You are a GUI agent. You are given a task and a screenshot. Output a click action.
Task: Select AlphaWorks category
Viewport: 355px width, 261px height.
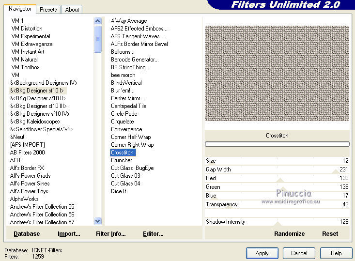coord(24,199)
